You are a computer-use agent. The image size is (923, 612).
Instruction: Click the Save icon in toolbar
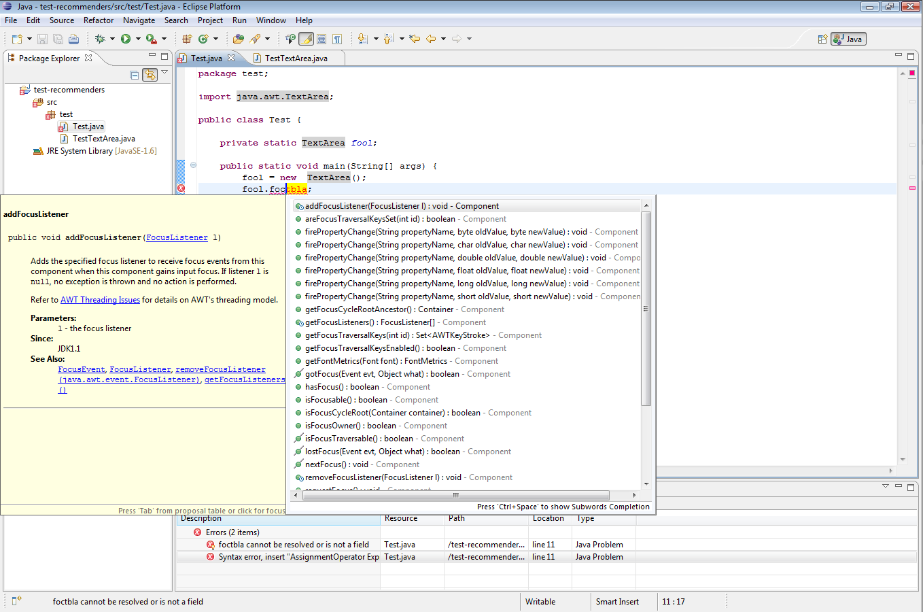(x=42, y=39)
